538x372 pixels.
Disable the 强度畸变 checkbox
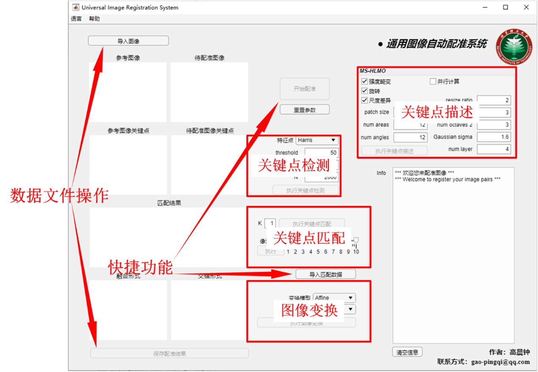coord(364,81)
